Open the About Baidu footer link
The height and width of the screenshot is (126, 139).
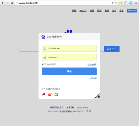coord(83,107)
